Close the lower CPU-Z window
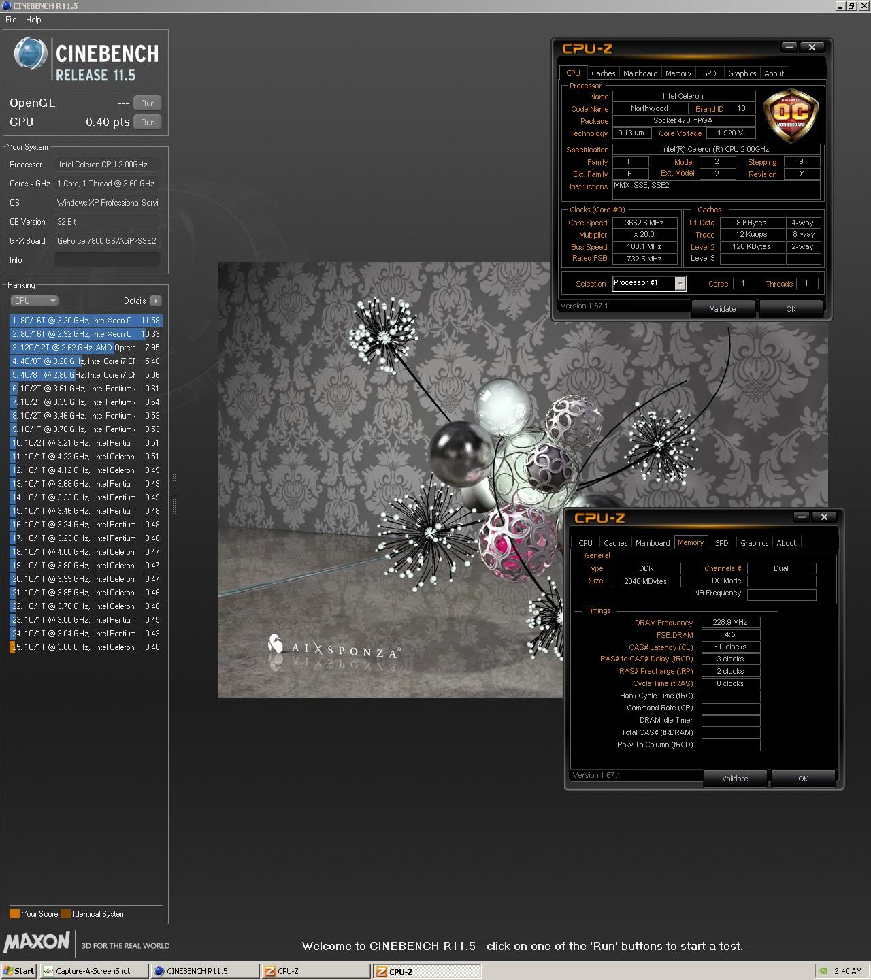This screenshot has height=980, width=871. [824, 517]
